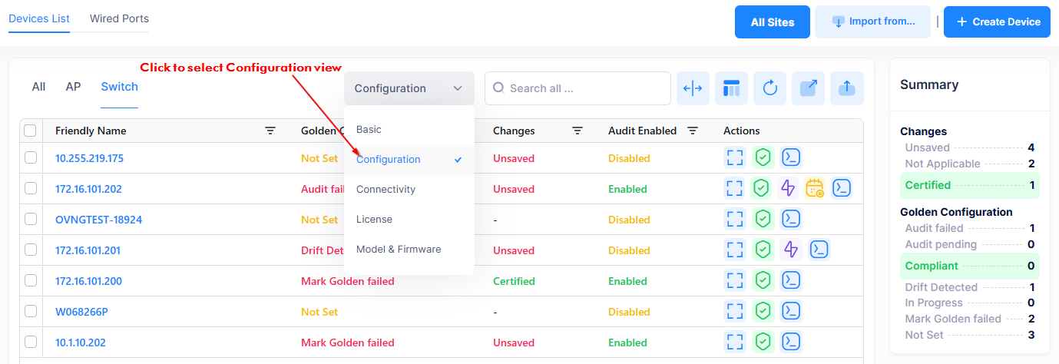
Task: Choose Connectivity from the view menu
Action: coord(386,189)
